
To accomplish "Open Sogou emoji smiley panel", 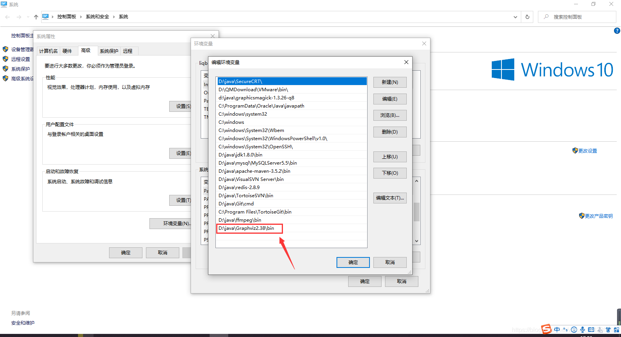I will [574, 330].
